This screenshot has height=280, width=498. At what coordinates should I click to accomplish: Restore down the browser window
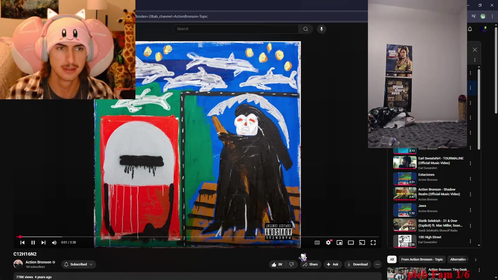point(480,5)
